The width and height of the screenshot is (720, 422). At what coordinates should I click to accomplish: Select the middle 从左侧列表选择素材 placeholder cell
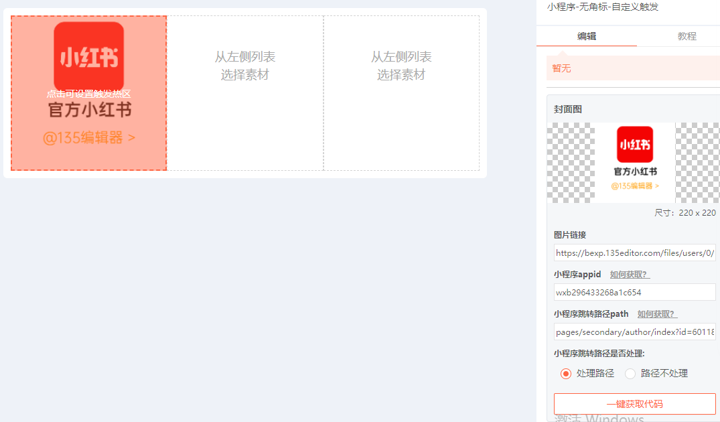click(245, 93)
